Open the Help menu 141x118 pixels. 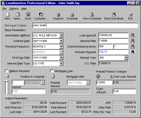click(x=24, y=9)
